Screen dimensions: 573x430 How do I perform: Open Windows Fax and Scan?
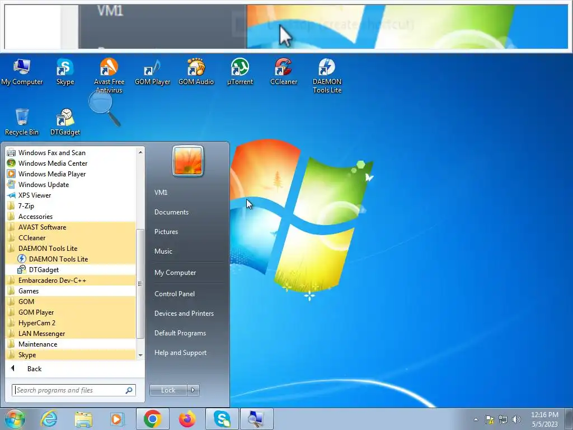[71, 153]
